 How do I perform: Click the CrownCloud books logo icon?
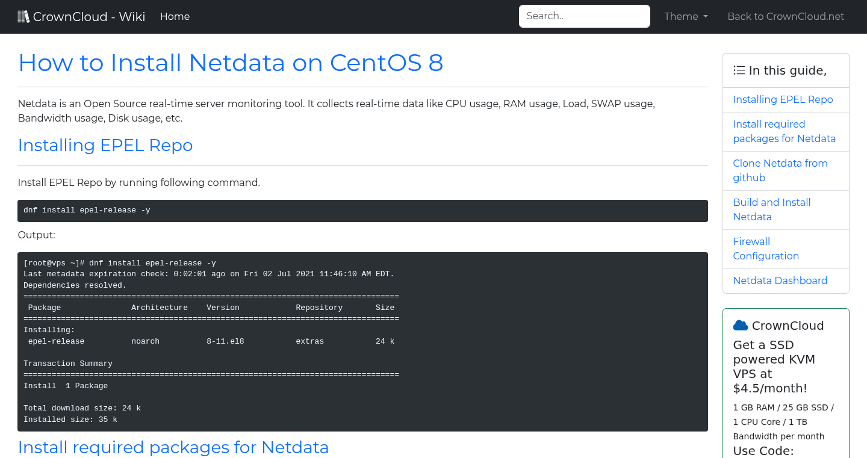23,17
